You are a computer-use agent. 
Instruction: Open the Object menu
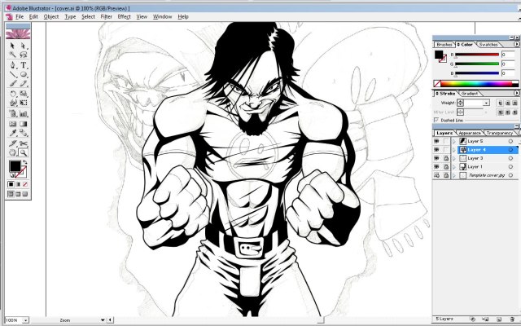click(x=51, y=16)
